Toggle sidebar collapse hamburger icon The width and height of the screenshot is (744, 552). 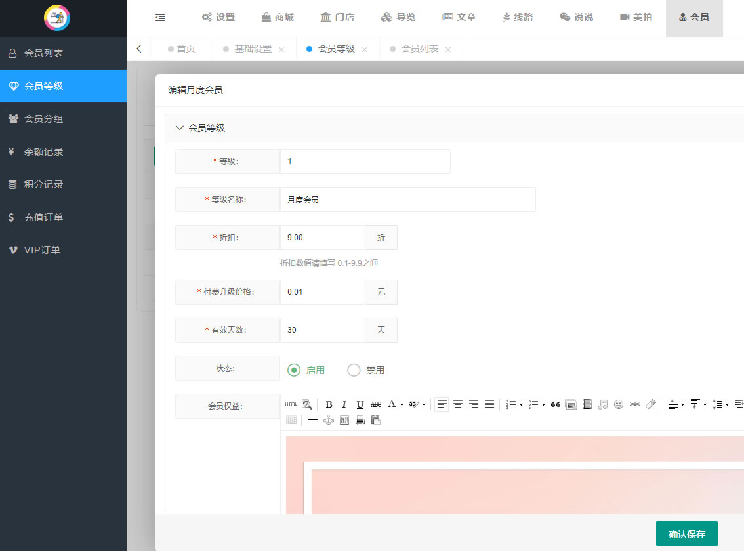click(x=160, y=18)
